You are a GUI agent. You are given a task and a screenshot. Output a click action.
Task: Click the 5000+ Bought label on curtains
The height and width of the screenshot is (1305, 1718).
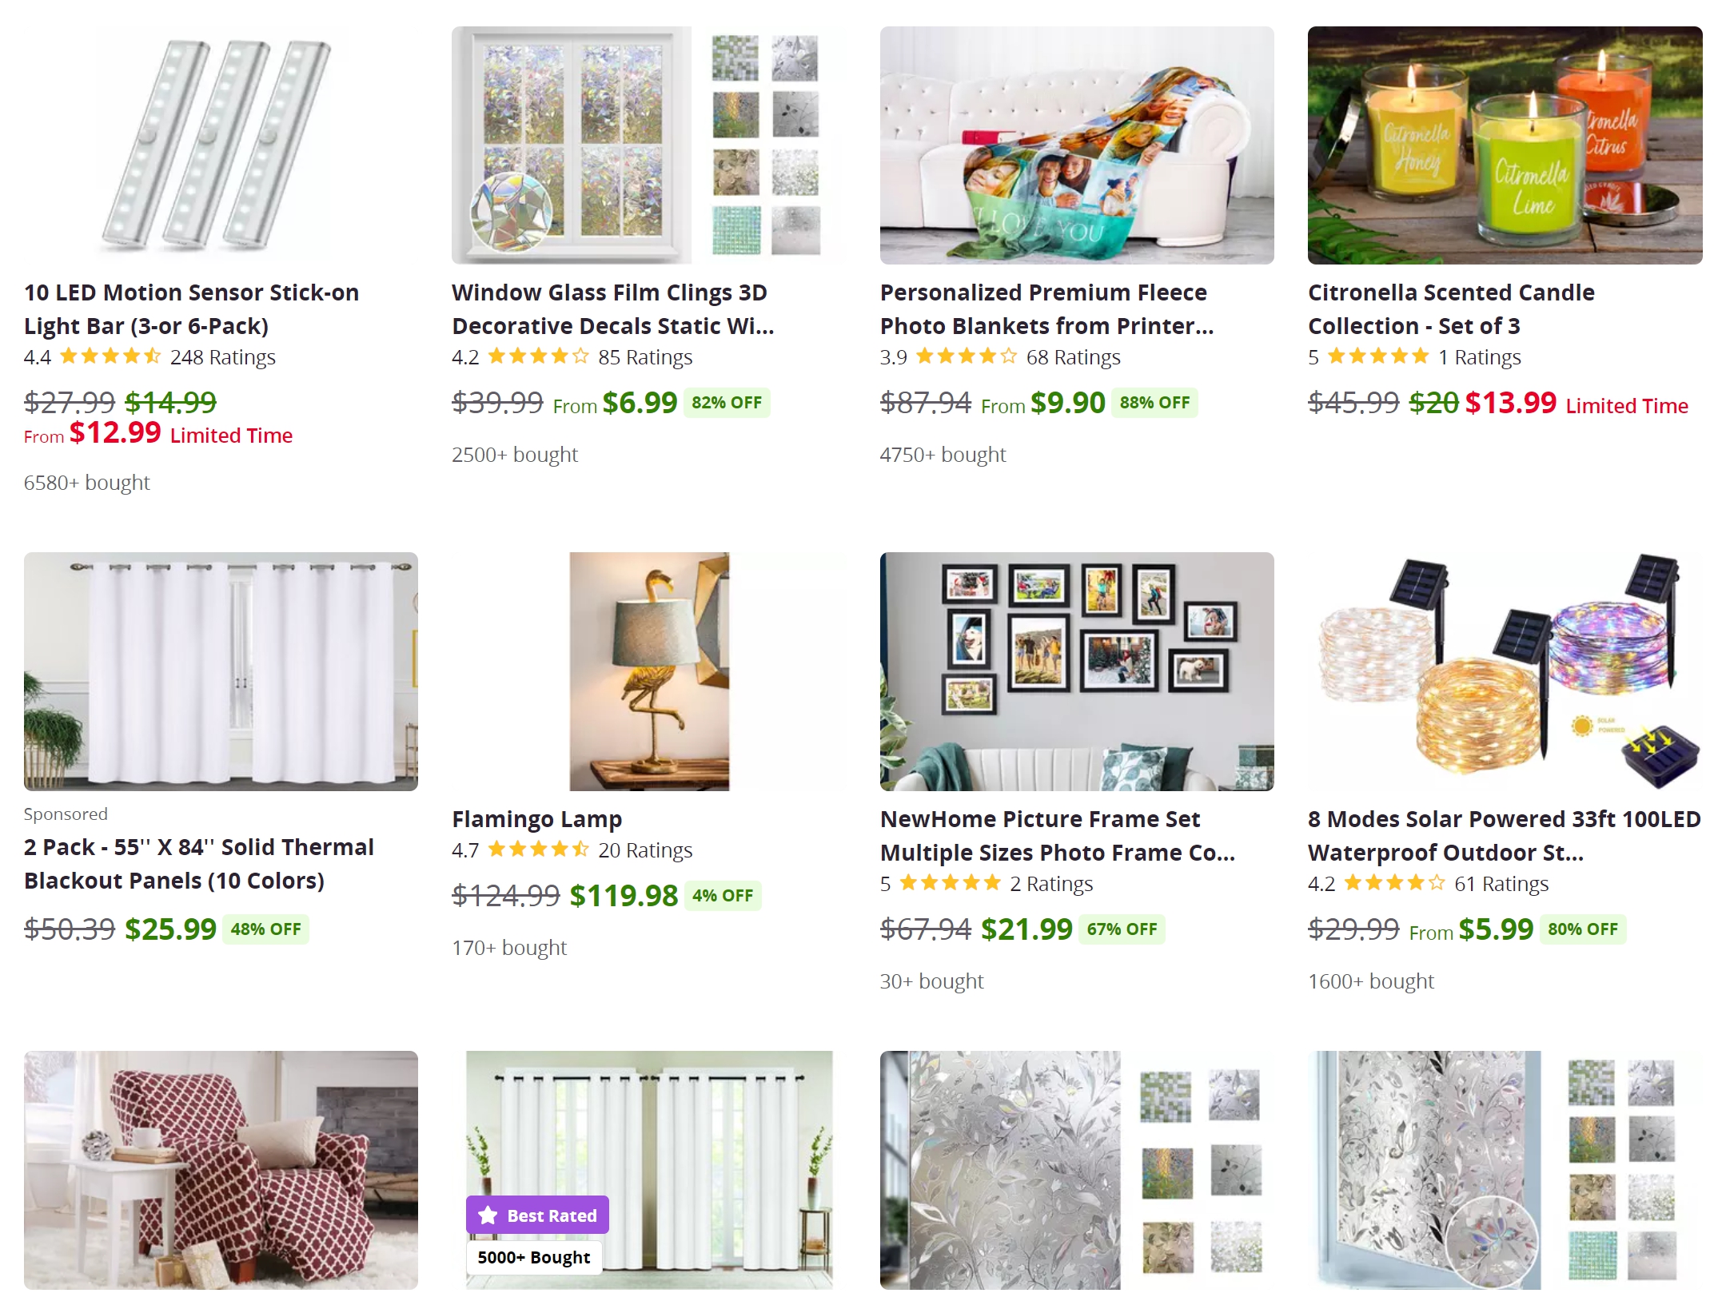[x=534, y=1257]
